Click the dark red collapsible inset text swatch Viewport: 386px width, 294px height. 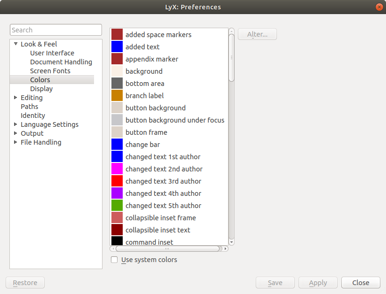point(117,230)
